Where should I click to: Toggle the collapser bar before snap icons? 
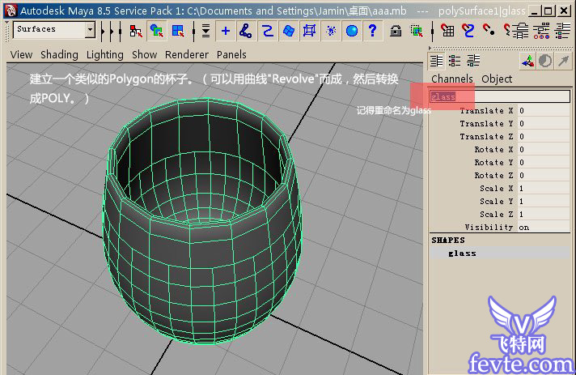[x=432, y=31]
